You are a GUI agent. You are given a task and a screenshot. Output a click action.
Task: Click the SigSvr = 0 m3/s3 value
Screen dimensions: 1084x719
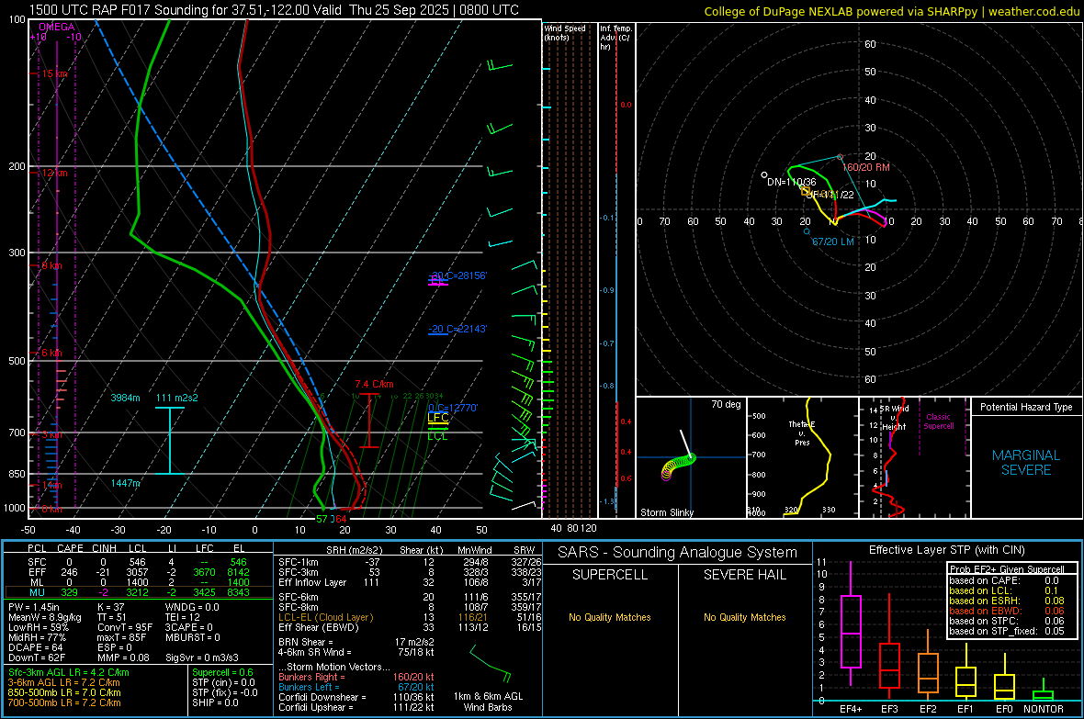[x=202, y=657]
